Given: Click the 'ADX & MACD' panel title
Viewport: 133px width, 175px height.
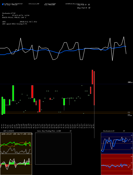Looking at the screenshot, I should [x=9, y=131].
